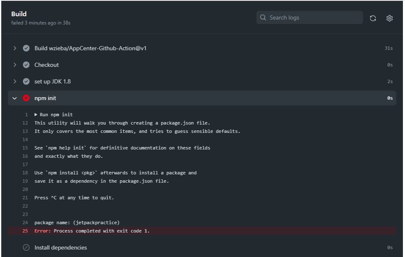
Task: Click the refresh logs icon
Action: (x=373, y=18)
